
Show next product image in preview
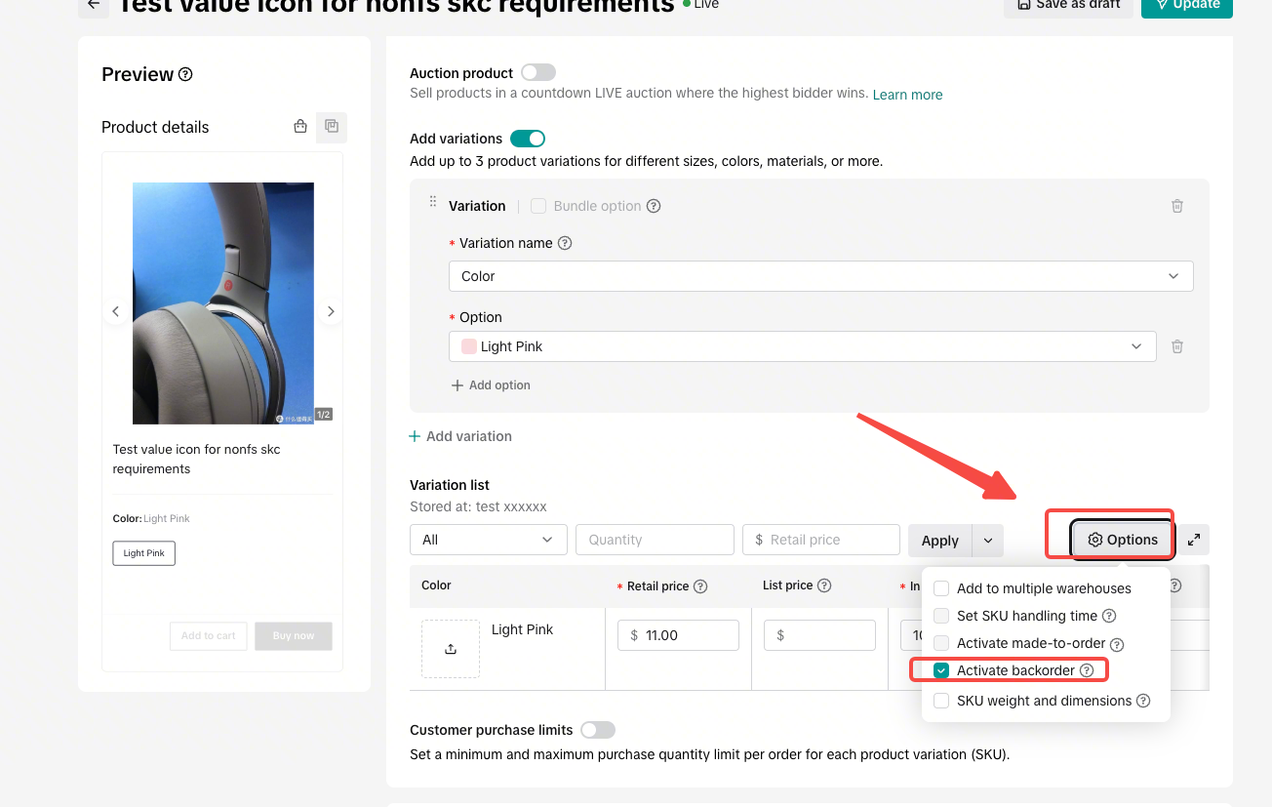[x=331, y=311]
